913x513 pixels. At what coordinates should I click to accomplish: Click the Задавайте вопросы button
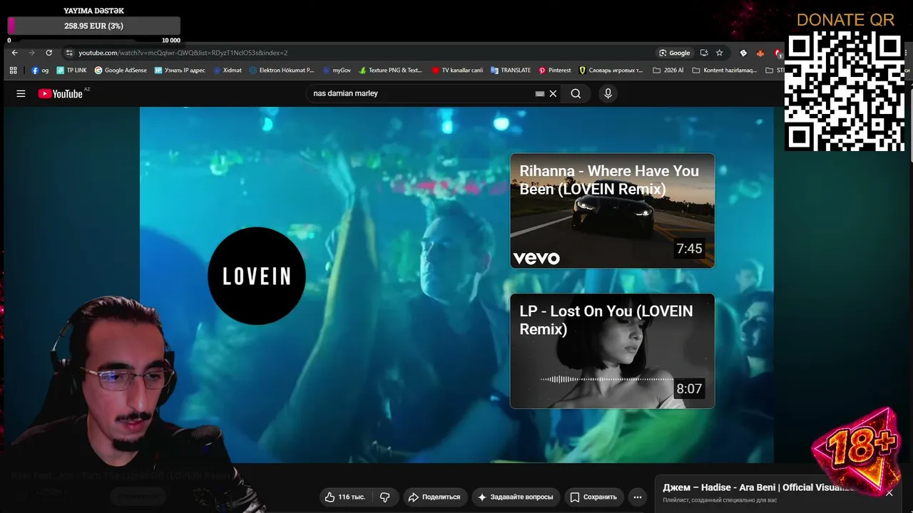tap(516, 497)
